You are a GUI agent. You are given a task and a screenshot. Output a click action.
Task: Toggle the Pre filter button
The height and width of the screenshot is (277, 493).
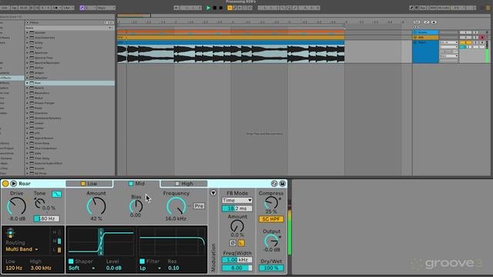[199, 206]
